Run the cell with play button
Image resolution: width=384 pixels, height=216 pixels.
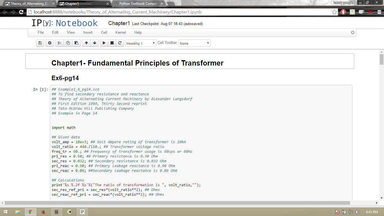[104, 43]
